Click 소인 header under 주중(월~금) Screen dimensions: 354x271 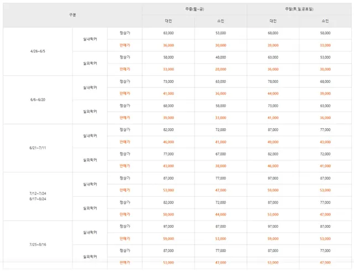pos(221,21)
